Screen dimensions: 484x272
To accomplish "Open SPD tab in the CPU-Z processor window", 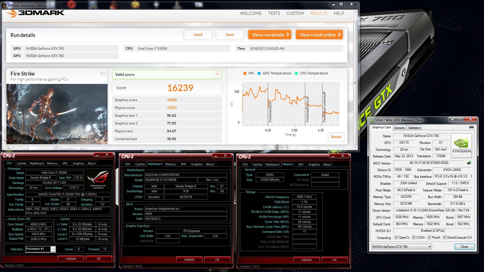I will [65, 163].
